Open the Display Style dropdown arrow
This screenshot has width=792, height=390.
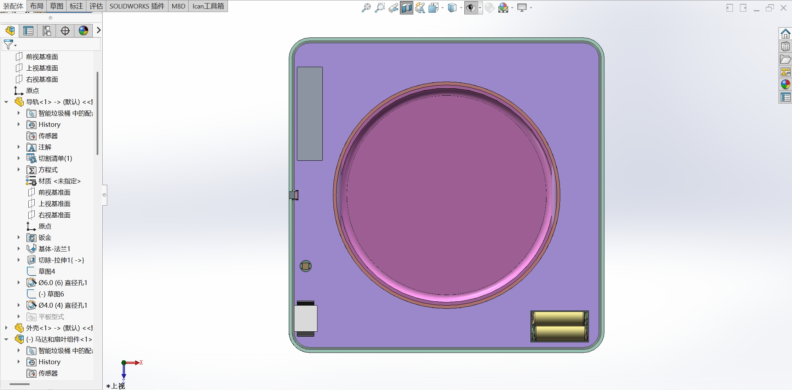coord(461,8)
